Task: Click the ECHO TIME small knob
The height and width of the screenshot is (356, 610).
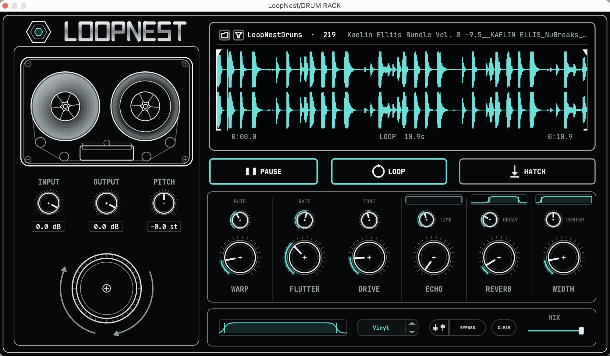Action: (426, 220)
